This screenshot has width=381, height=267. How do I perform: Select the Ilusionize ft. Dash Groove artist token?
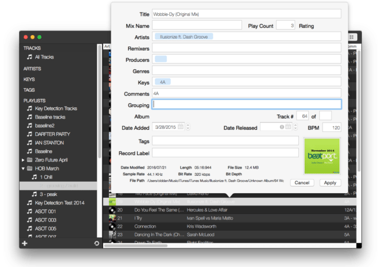click(184, 37)
